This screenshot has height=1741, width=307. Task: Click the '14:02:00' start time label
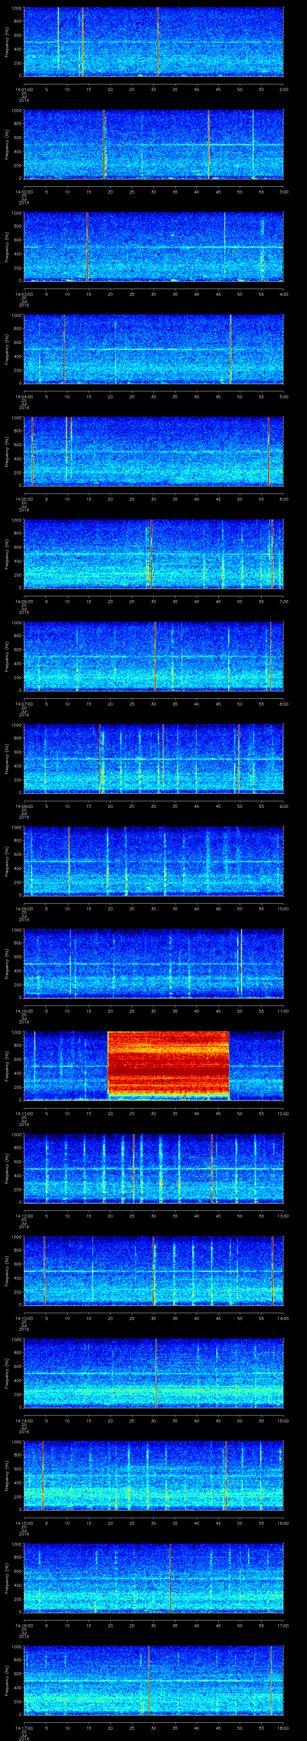point(24,192)
